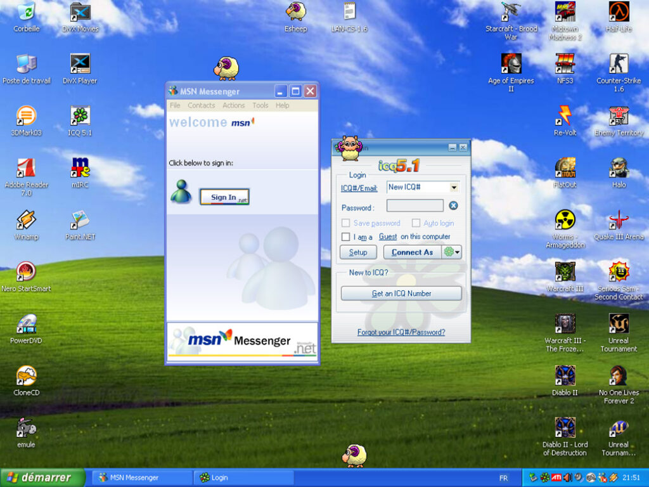This screenshot has height=487, width=649.
Task: Click the Setup button in ICQ login
Action: coord(358,252)
